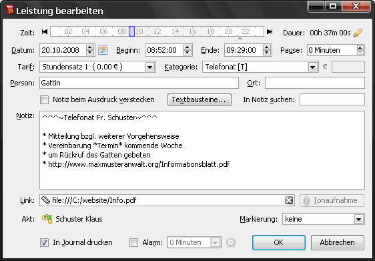Viewport: 375px width, 261px height.
Task: Click into the Notiz text area
Action: (202, 150)
